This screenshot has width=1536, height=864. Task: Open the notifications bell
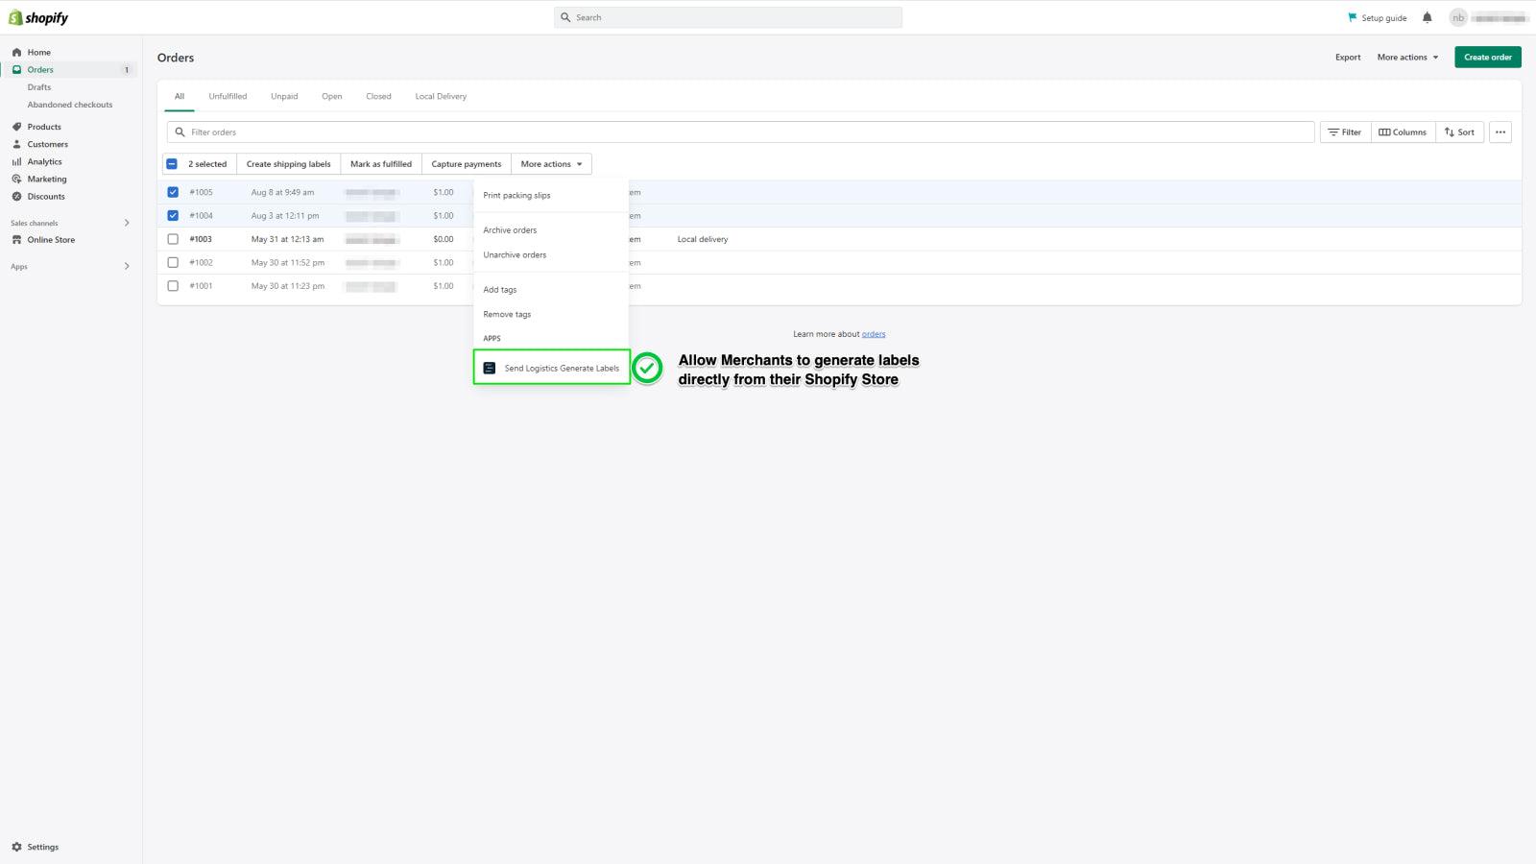click(x=1427, y=16)
